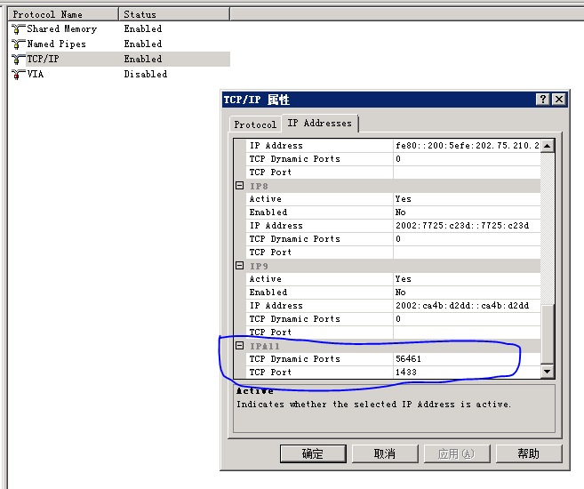Click the VIA protocol icon
This screenshot has width=584, height=489.
coord(18,75)
